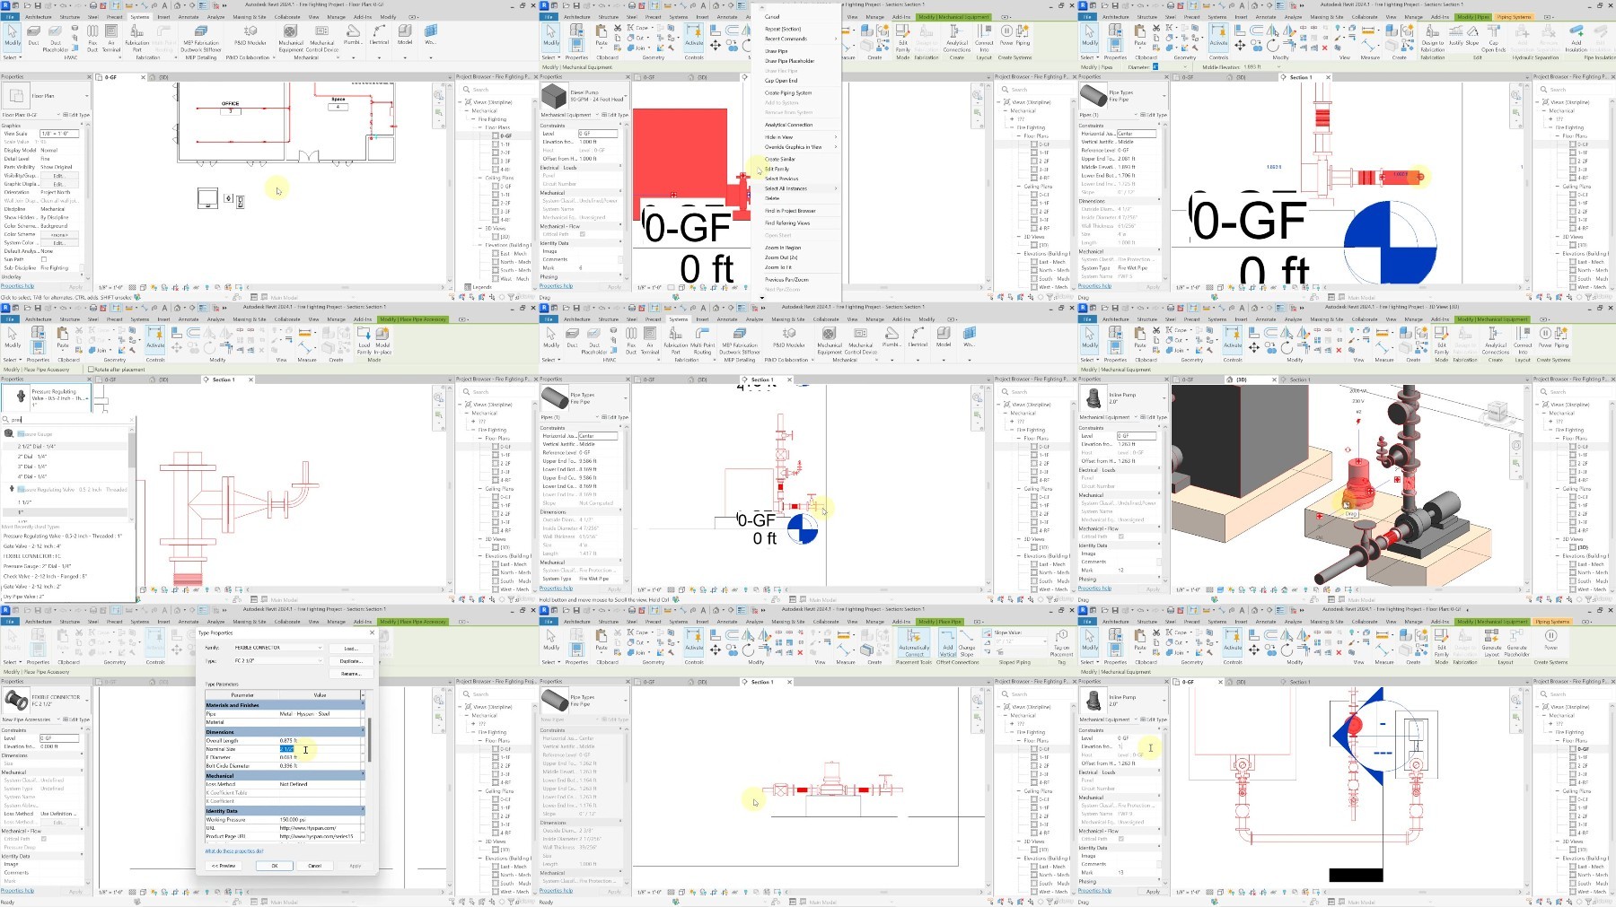Click Add Vertical in Modify | Place Pipe ribbon
1616x907 pixels.
pos(947,642)
